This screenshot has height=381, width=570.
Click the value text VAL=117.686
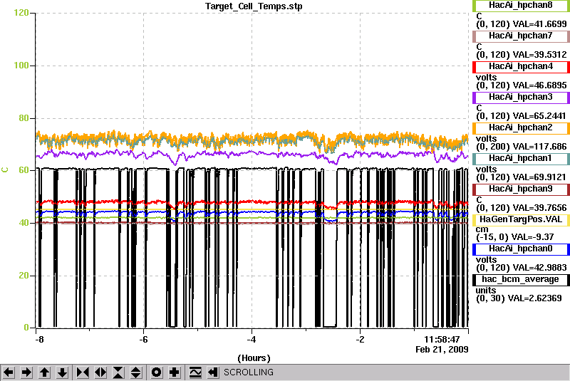(539, 147)
